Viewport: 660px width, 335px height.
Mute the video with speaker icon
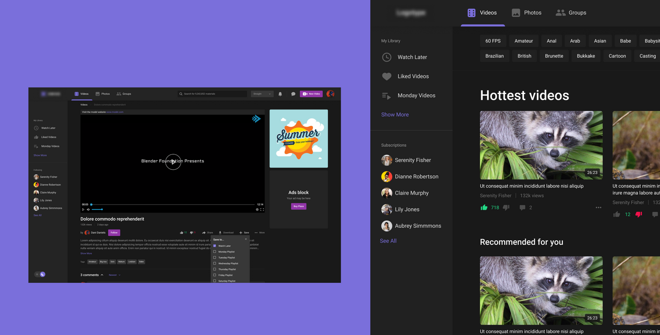(88, 210)
